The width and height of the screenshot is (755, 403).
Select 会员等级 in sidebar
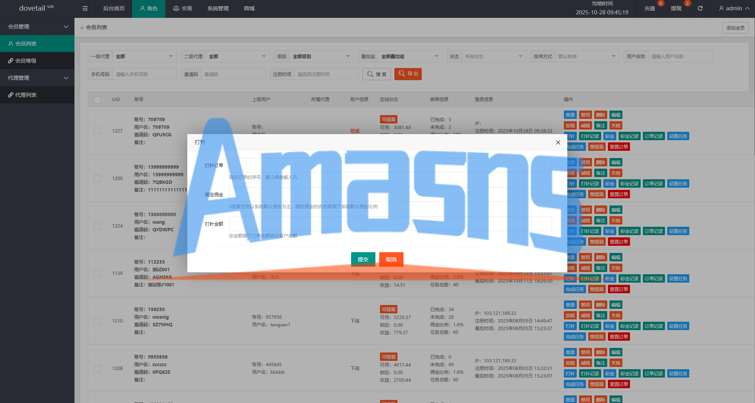(x=37, y=61)
